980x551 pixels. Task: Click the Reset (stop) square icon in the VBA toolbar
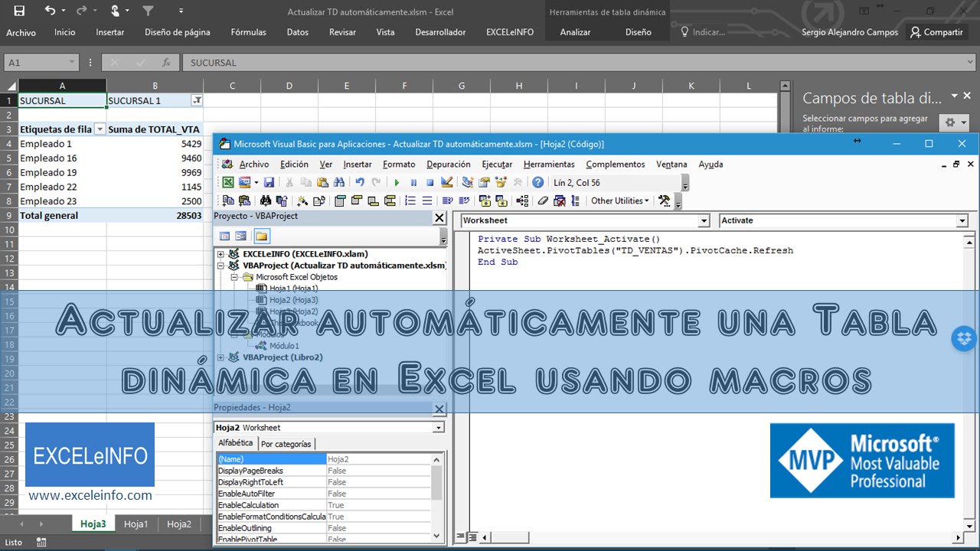[430, 182]
